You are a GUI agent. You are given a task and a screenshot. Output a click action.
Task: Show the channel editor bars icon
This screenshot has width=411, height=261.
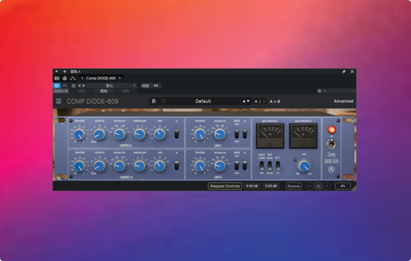(57, 78)
